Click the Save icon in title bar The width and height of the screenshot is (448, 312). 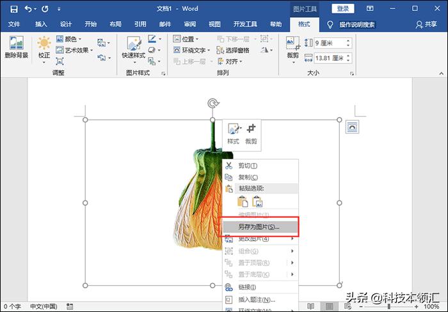point(13,9)
